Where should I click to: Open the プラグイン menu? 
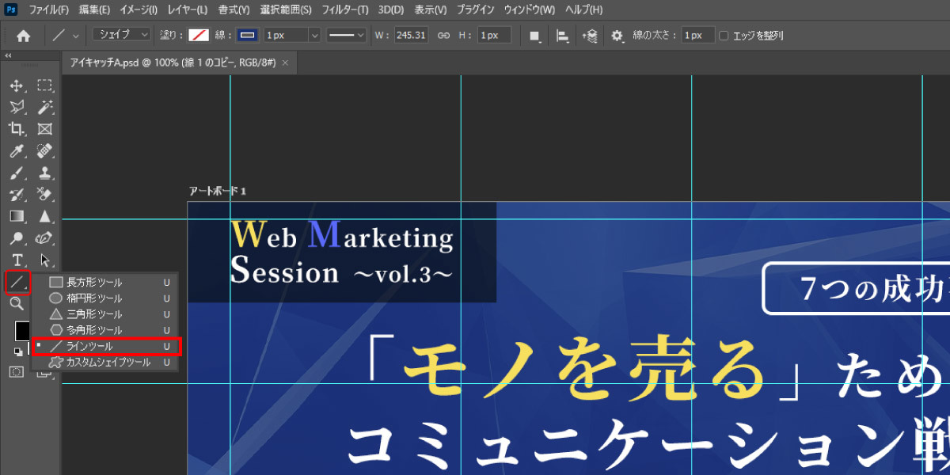(x=476, y=10)
